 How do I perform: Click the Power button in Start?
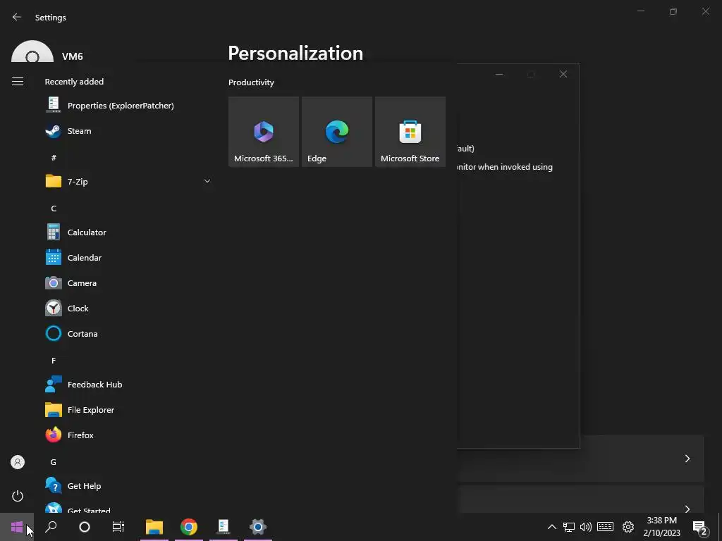point(18,496)
